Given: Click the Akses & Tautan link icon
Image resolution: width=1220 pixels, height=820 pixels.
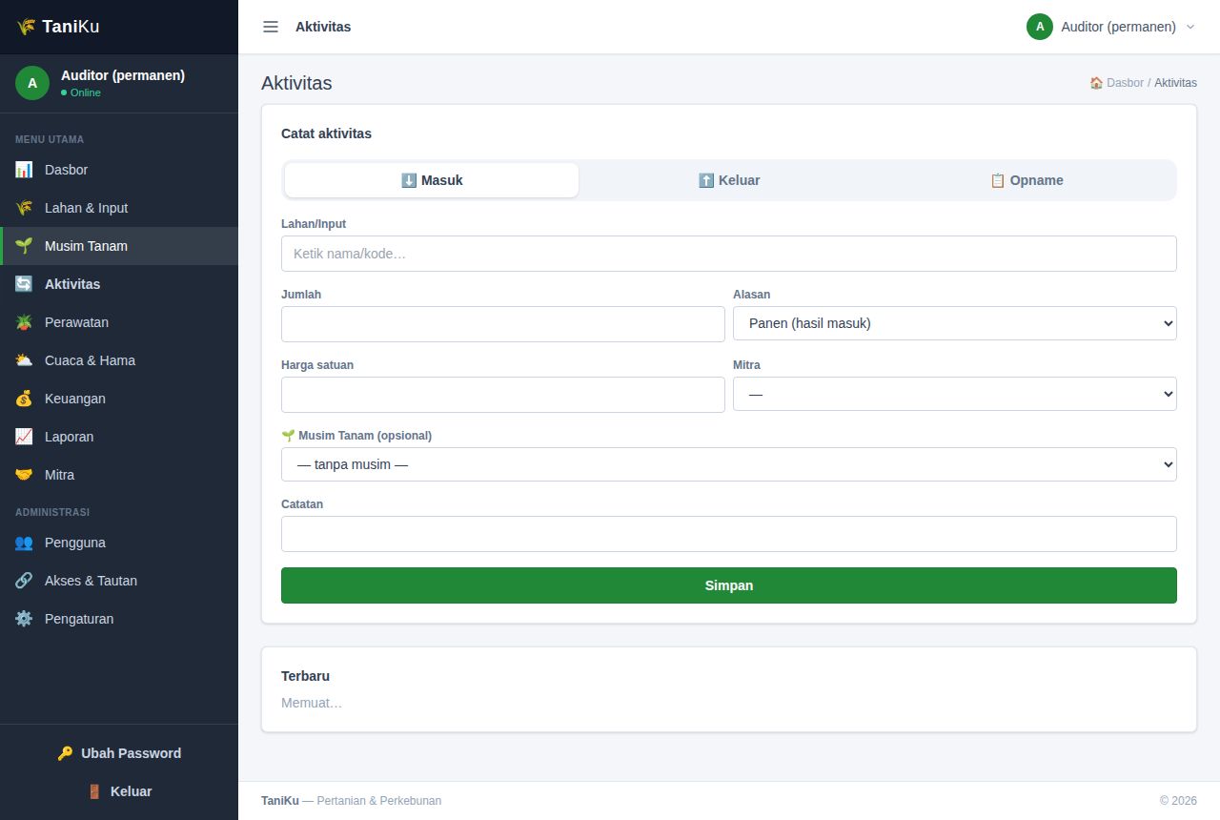Looking at the screenshot, I should pos(24,581).
